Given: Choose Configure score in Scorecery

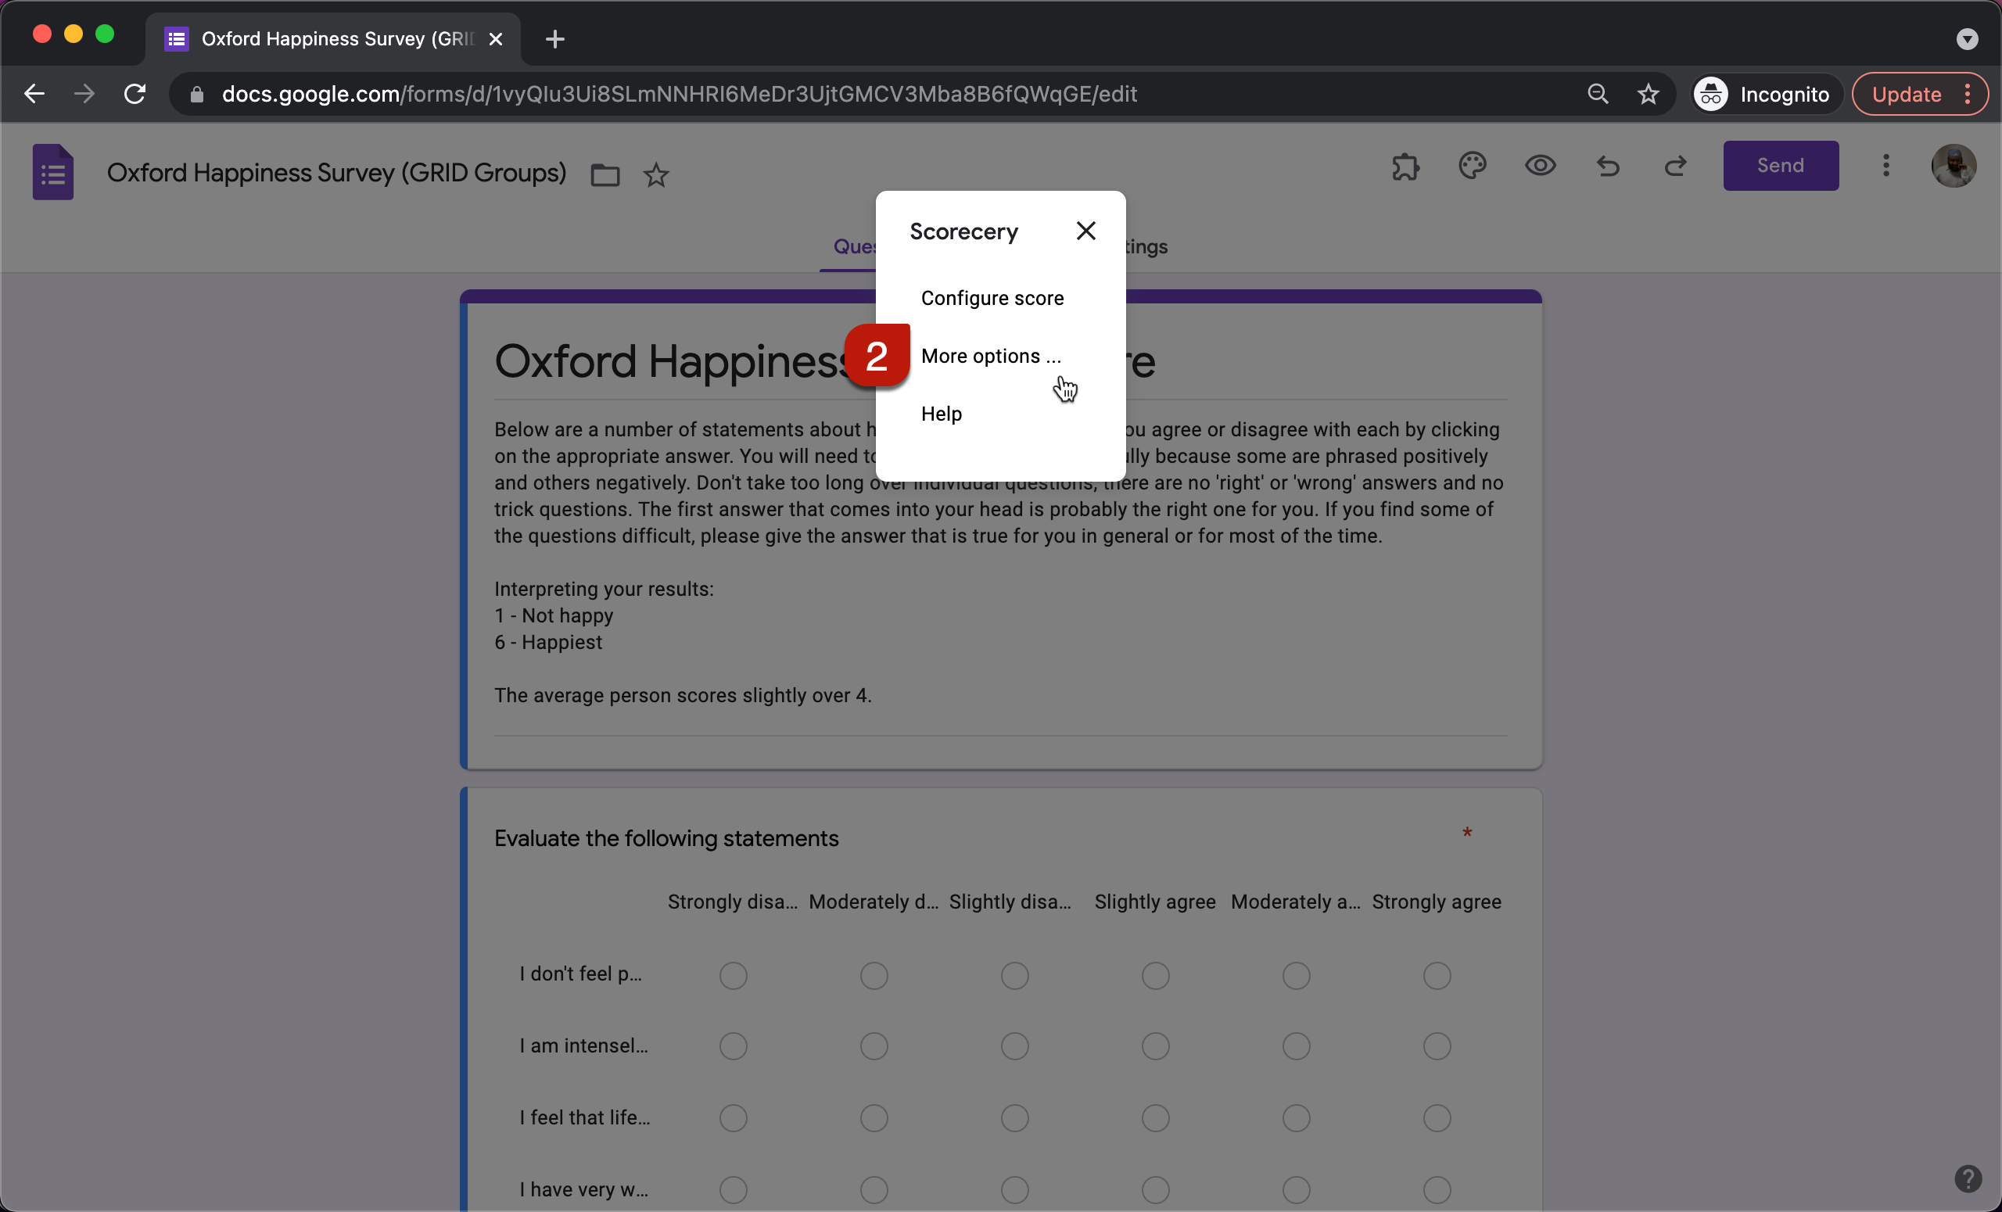Looking at the screenshot, I should 992,297.
